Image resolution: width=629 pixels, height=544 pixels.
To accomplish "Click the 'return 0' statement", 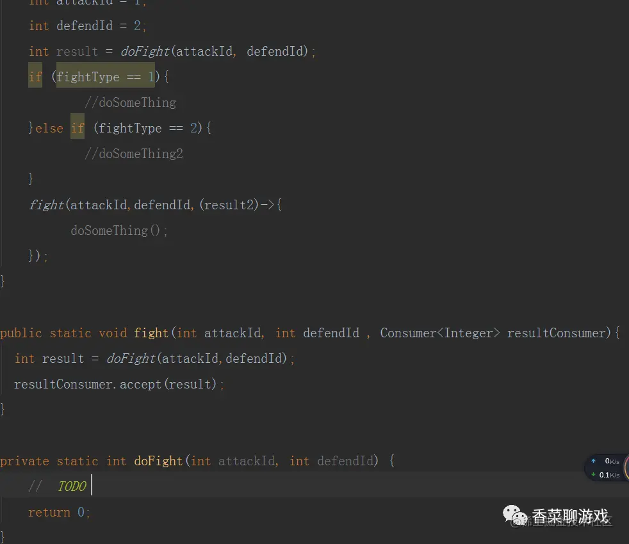I will 60,512.
